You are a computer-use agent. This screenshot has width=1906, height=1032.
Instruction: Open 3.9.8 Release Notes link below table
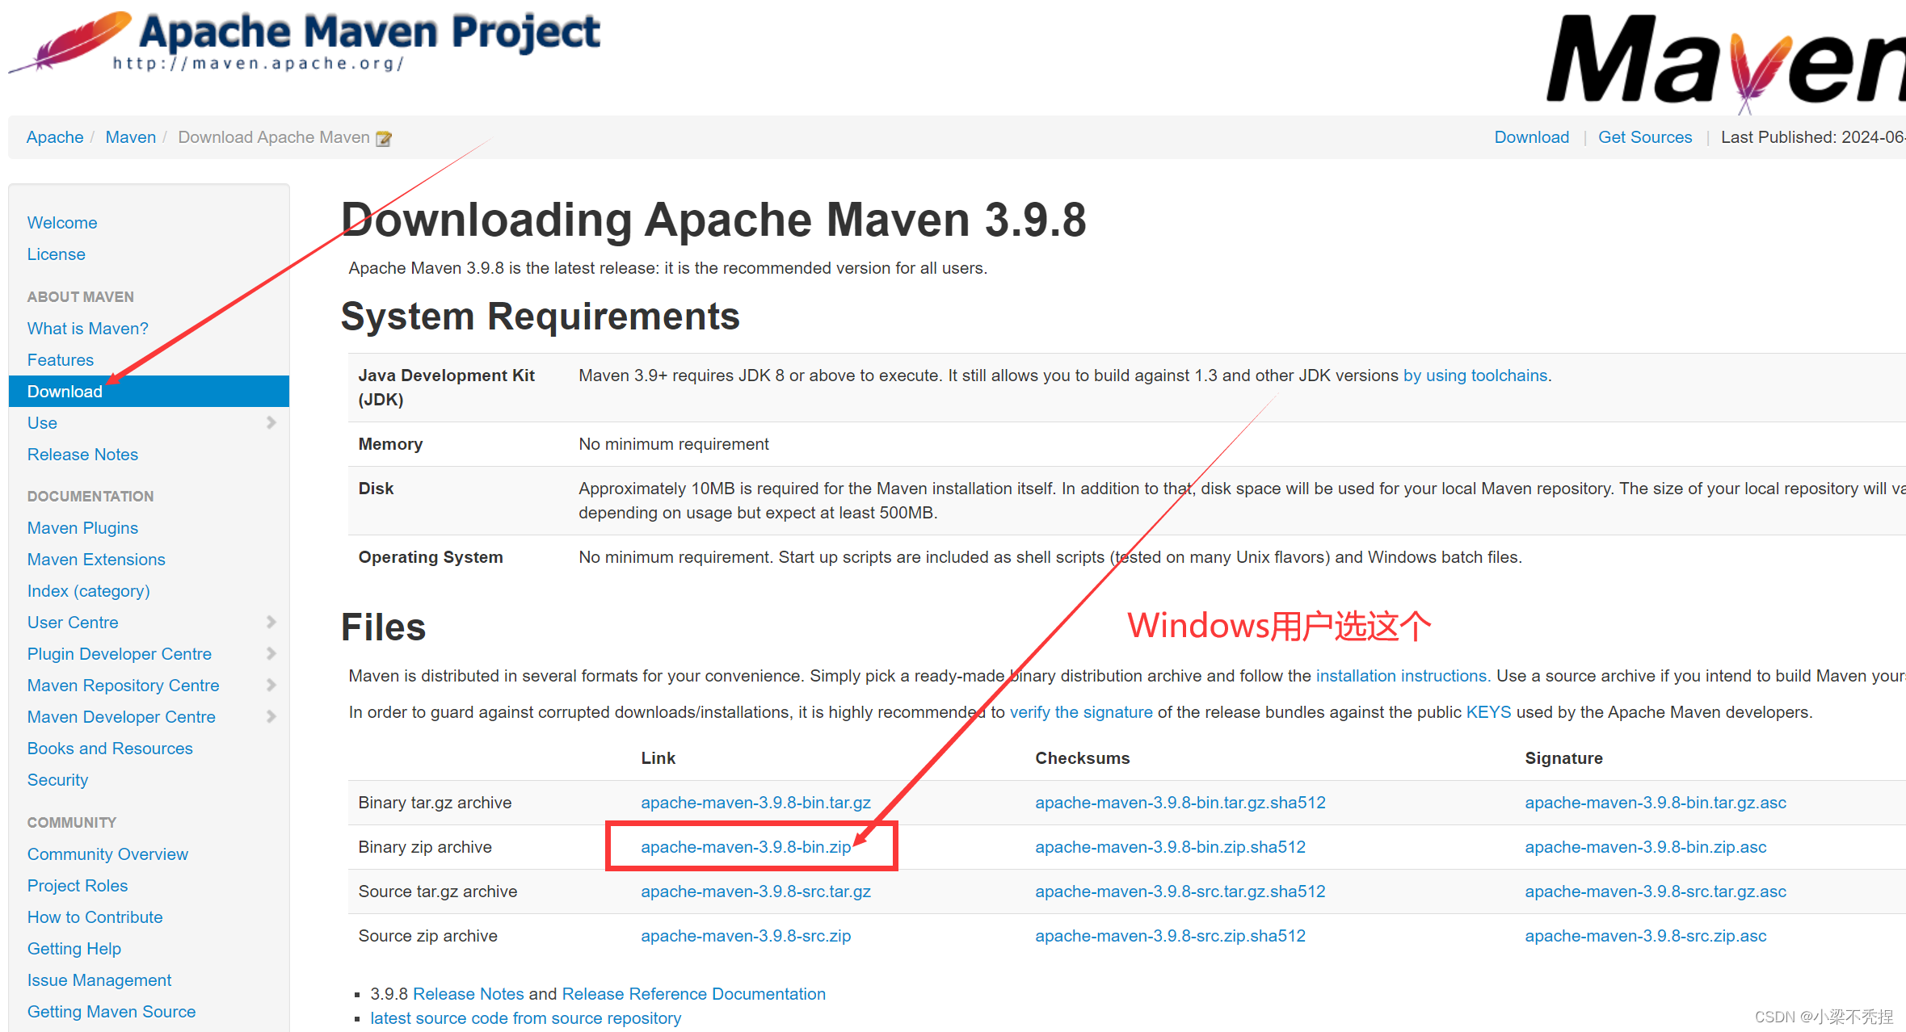tap(469, 994)
